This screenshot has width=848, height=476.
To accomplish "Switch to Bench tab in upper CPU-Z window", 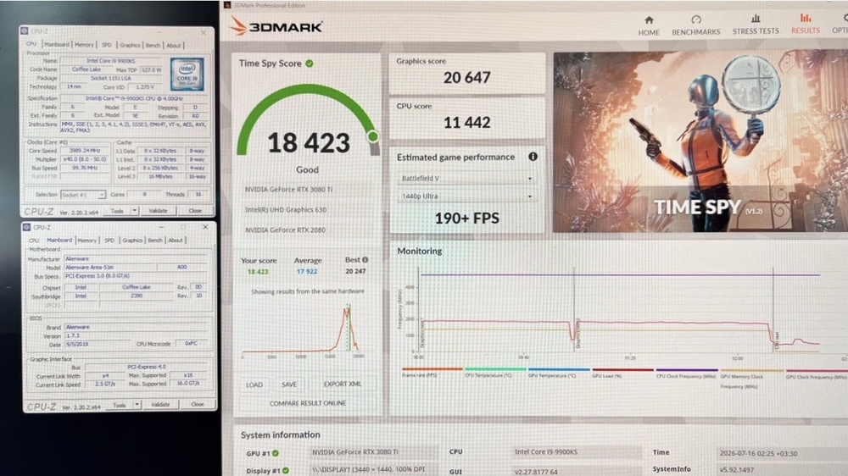I will (x=153, y=46).
